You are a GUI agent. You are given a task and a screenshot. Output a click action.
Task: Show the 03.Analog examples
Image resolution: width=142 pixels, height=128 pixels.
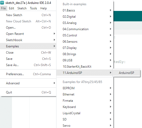click(x=85, y=23)
